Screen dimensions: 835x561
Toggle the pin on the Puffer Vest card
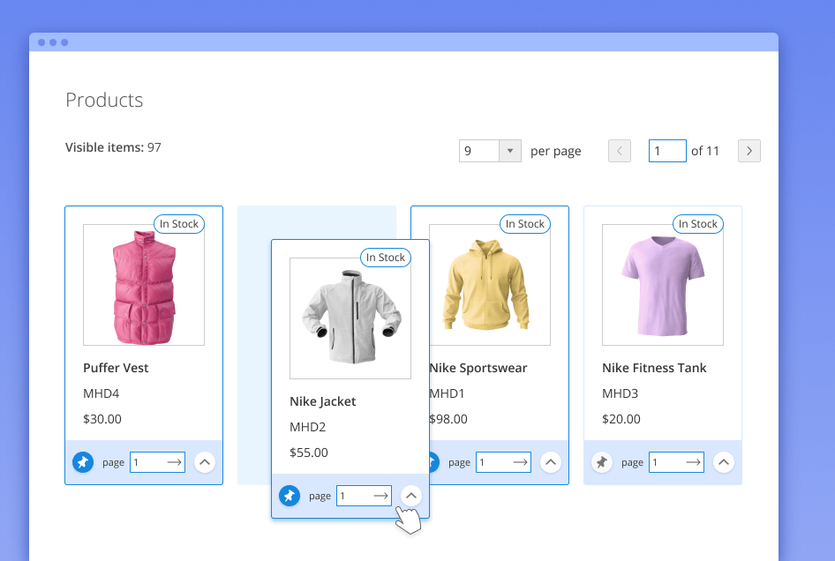(x=83, y=461)
